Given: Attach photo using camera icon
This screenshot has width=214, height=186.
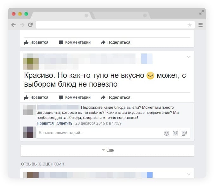Looking at the screenshot, I should 175,133.
